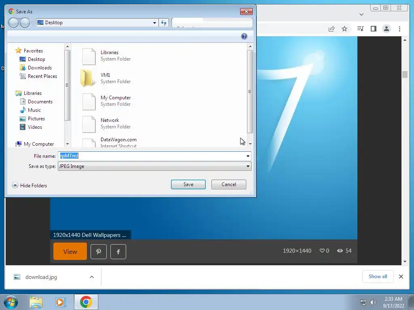
Task: Open the recent pages dropdown by nav arrows
Action: tap(33, 23)
